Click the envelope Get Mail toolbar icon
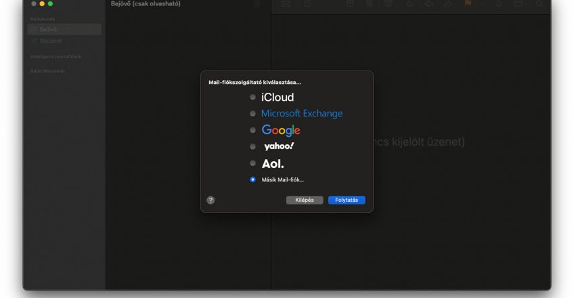The height and width of the screenshot is (298, 574). 286,3
